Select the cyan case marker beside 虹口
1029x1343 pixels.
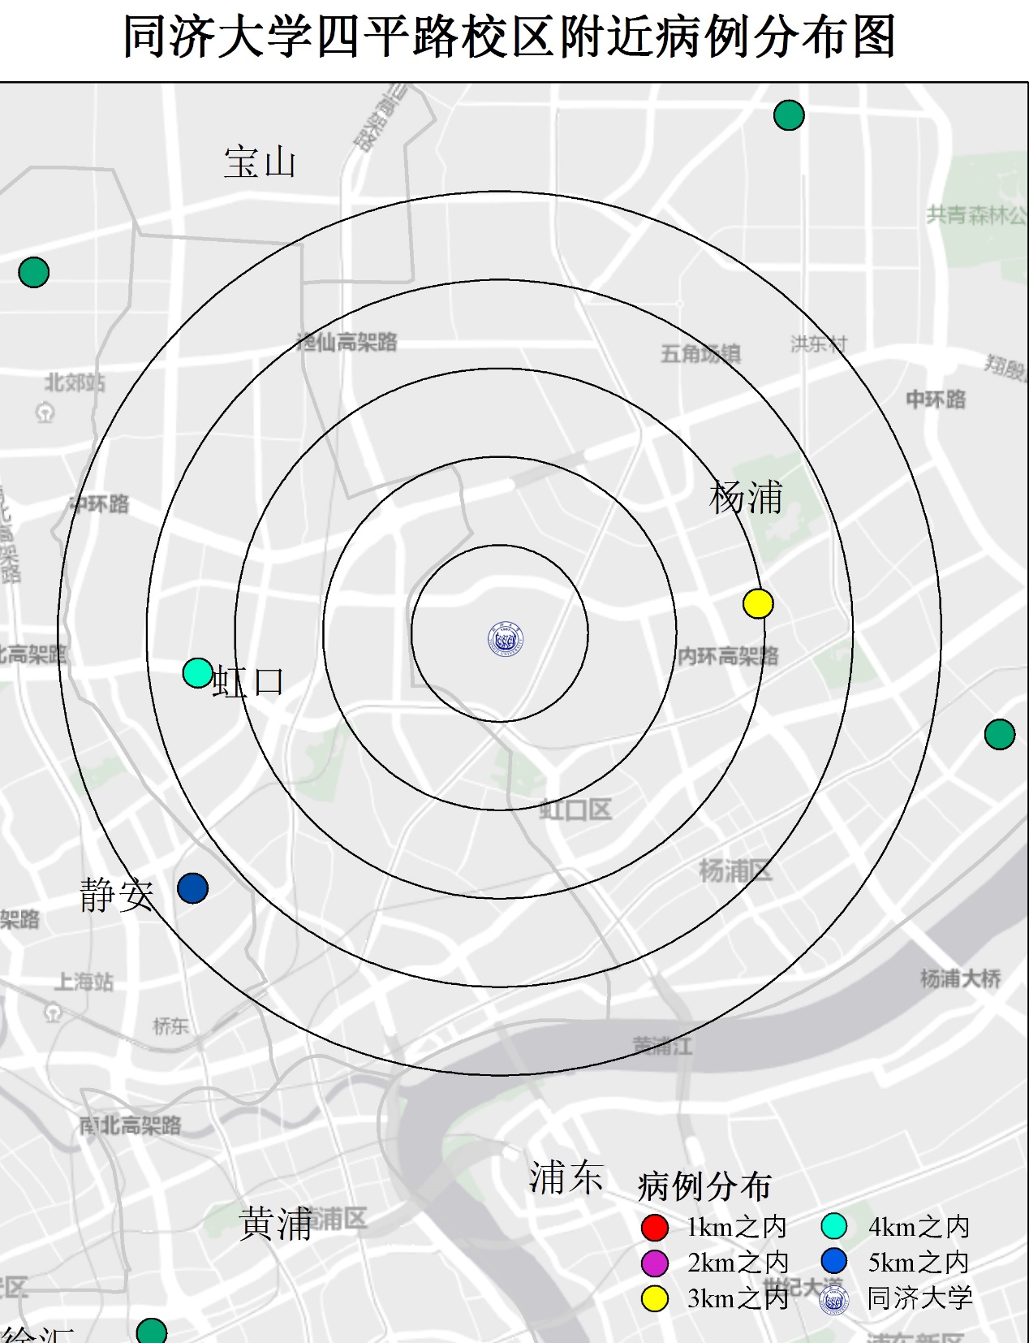[x=197, y=672]
